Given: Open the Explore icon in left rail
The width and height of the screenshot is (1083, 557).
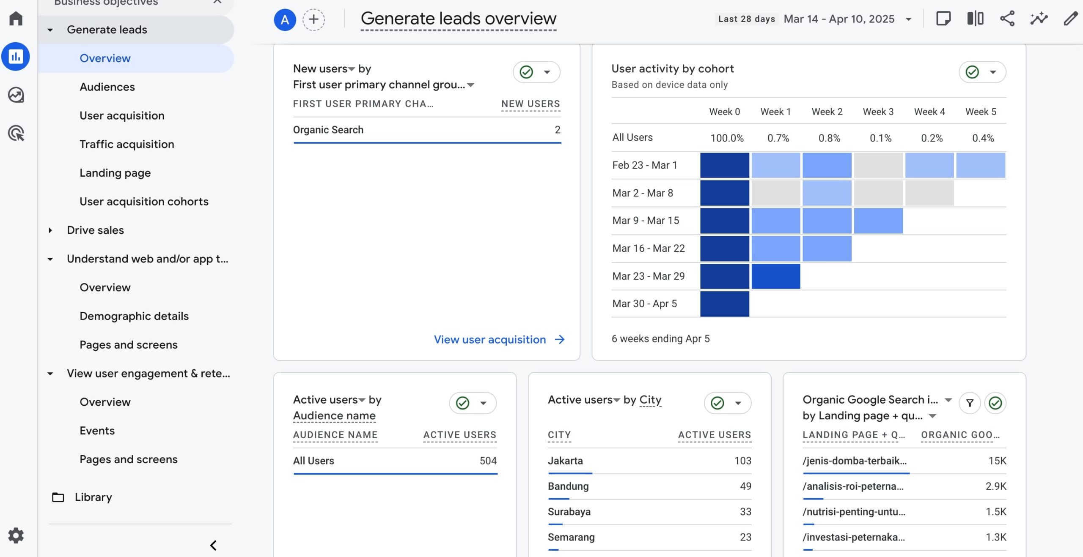Looking at the screenshot, I should coord(16,95).
